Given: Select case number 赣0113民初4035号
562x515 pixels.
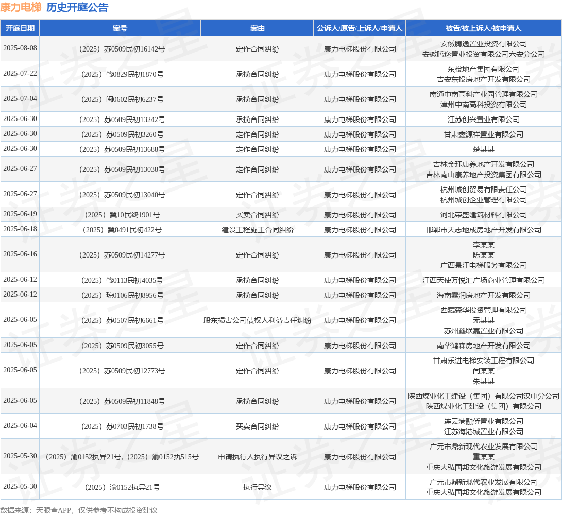Looking at the screenshot, I should (122, 280).
